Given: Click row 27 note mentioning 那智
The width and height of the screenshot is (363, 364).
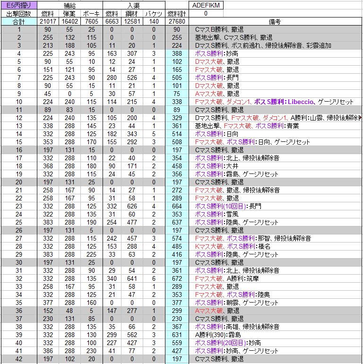Looking at the screenshot, I should click(253, 238).
